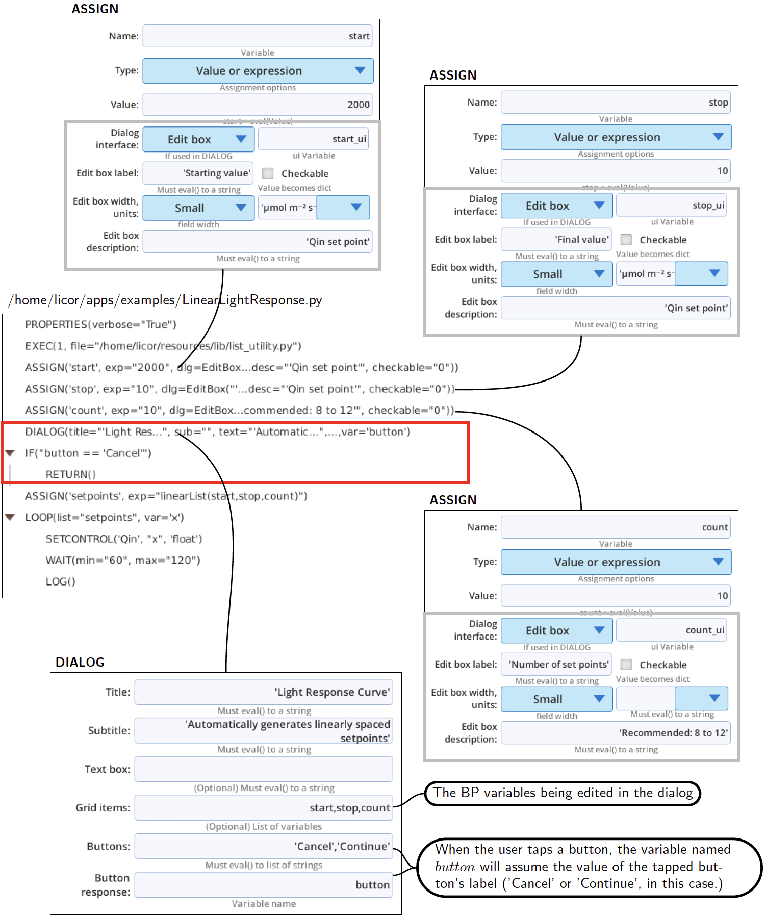
Task: Select PROPERTIES(verbose="True") program line
Action: coord(101,325)
